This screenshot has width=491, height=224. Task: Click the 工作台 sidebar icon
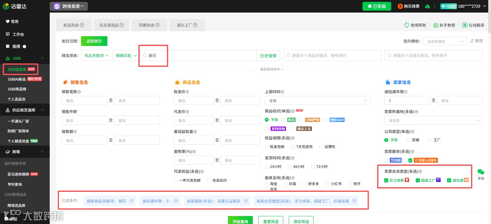tap(8, 34)
